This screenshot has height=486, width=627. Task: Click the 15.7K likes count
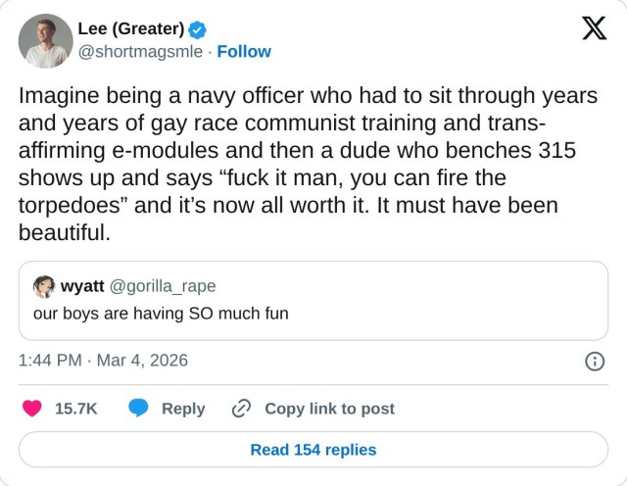coord(75,409)
